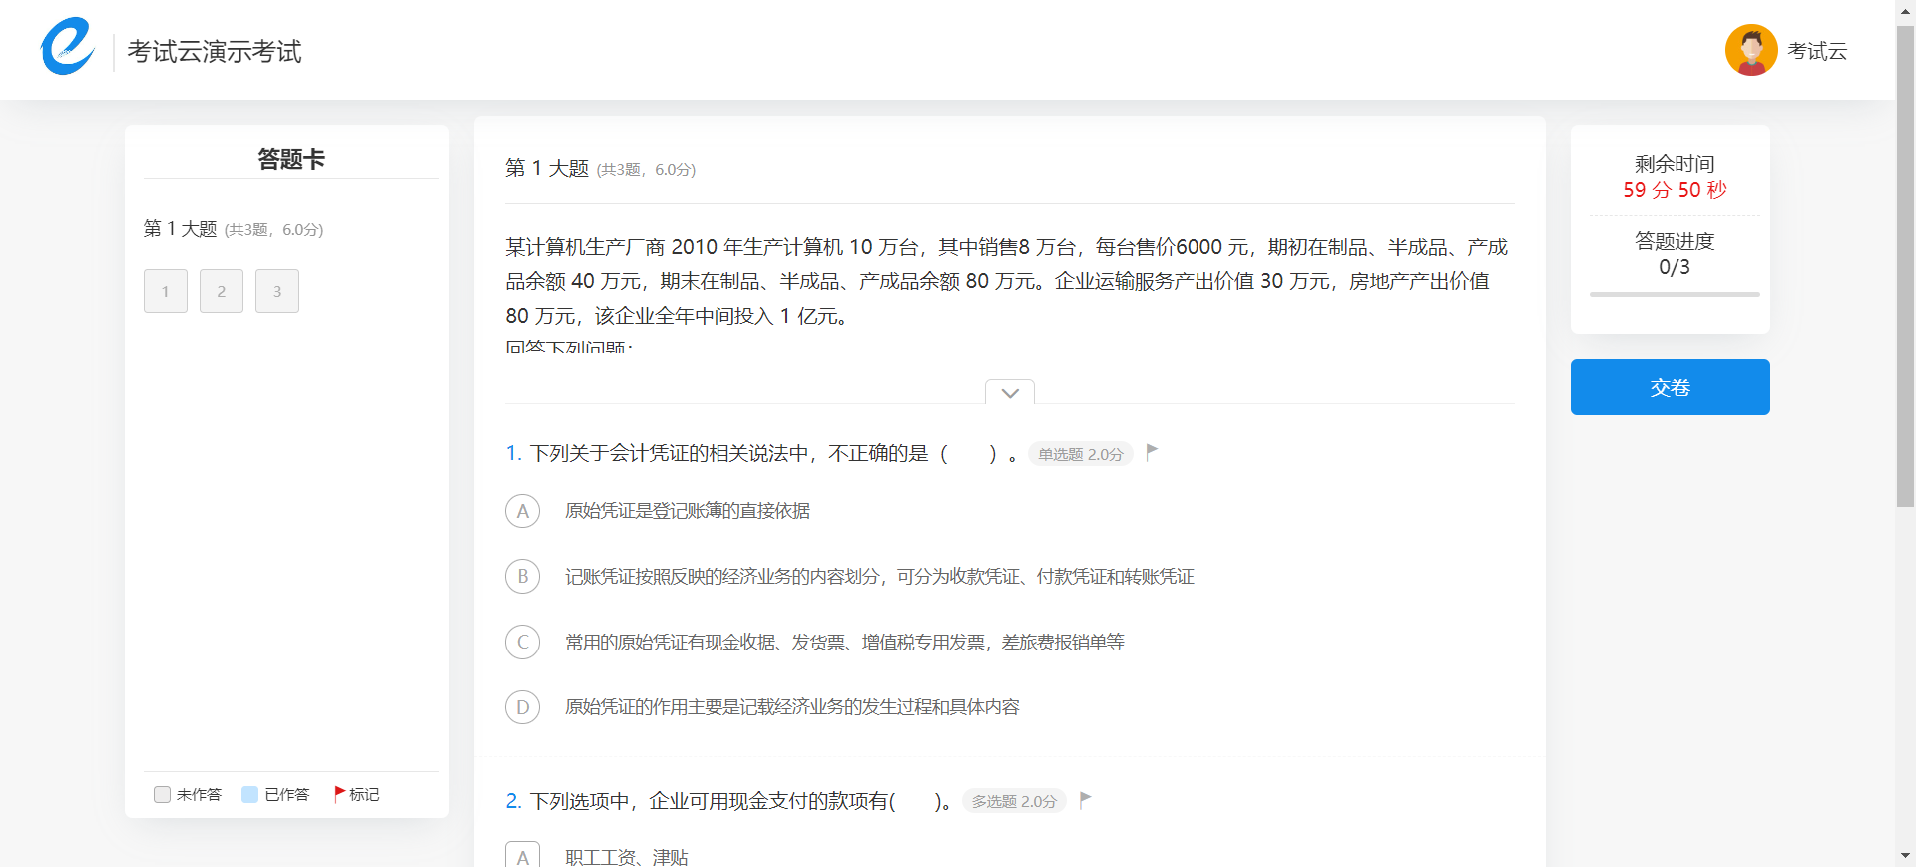Select option B for question 1
This screenshot has height=867, width=1916.
tap(522, 577)
